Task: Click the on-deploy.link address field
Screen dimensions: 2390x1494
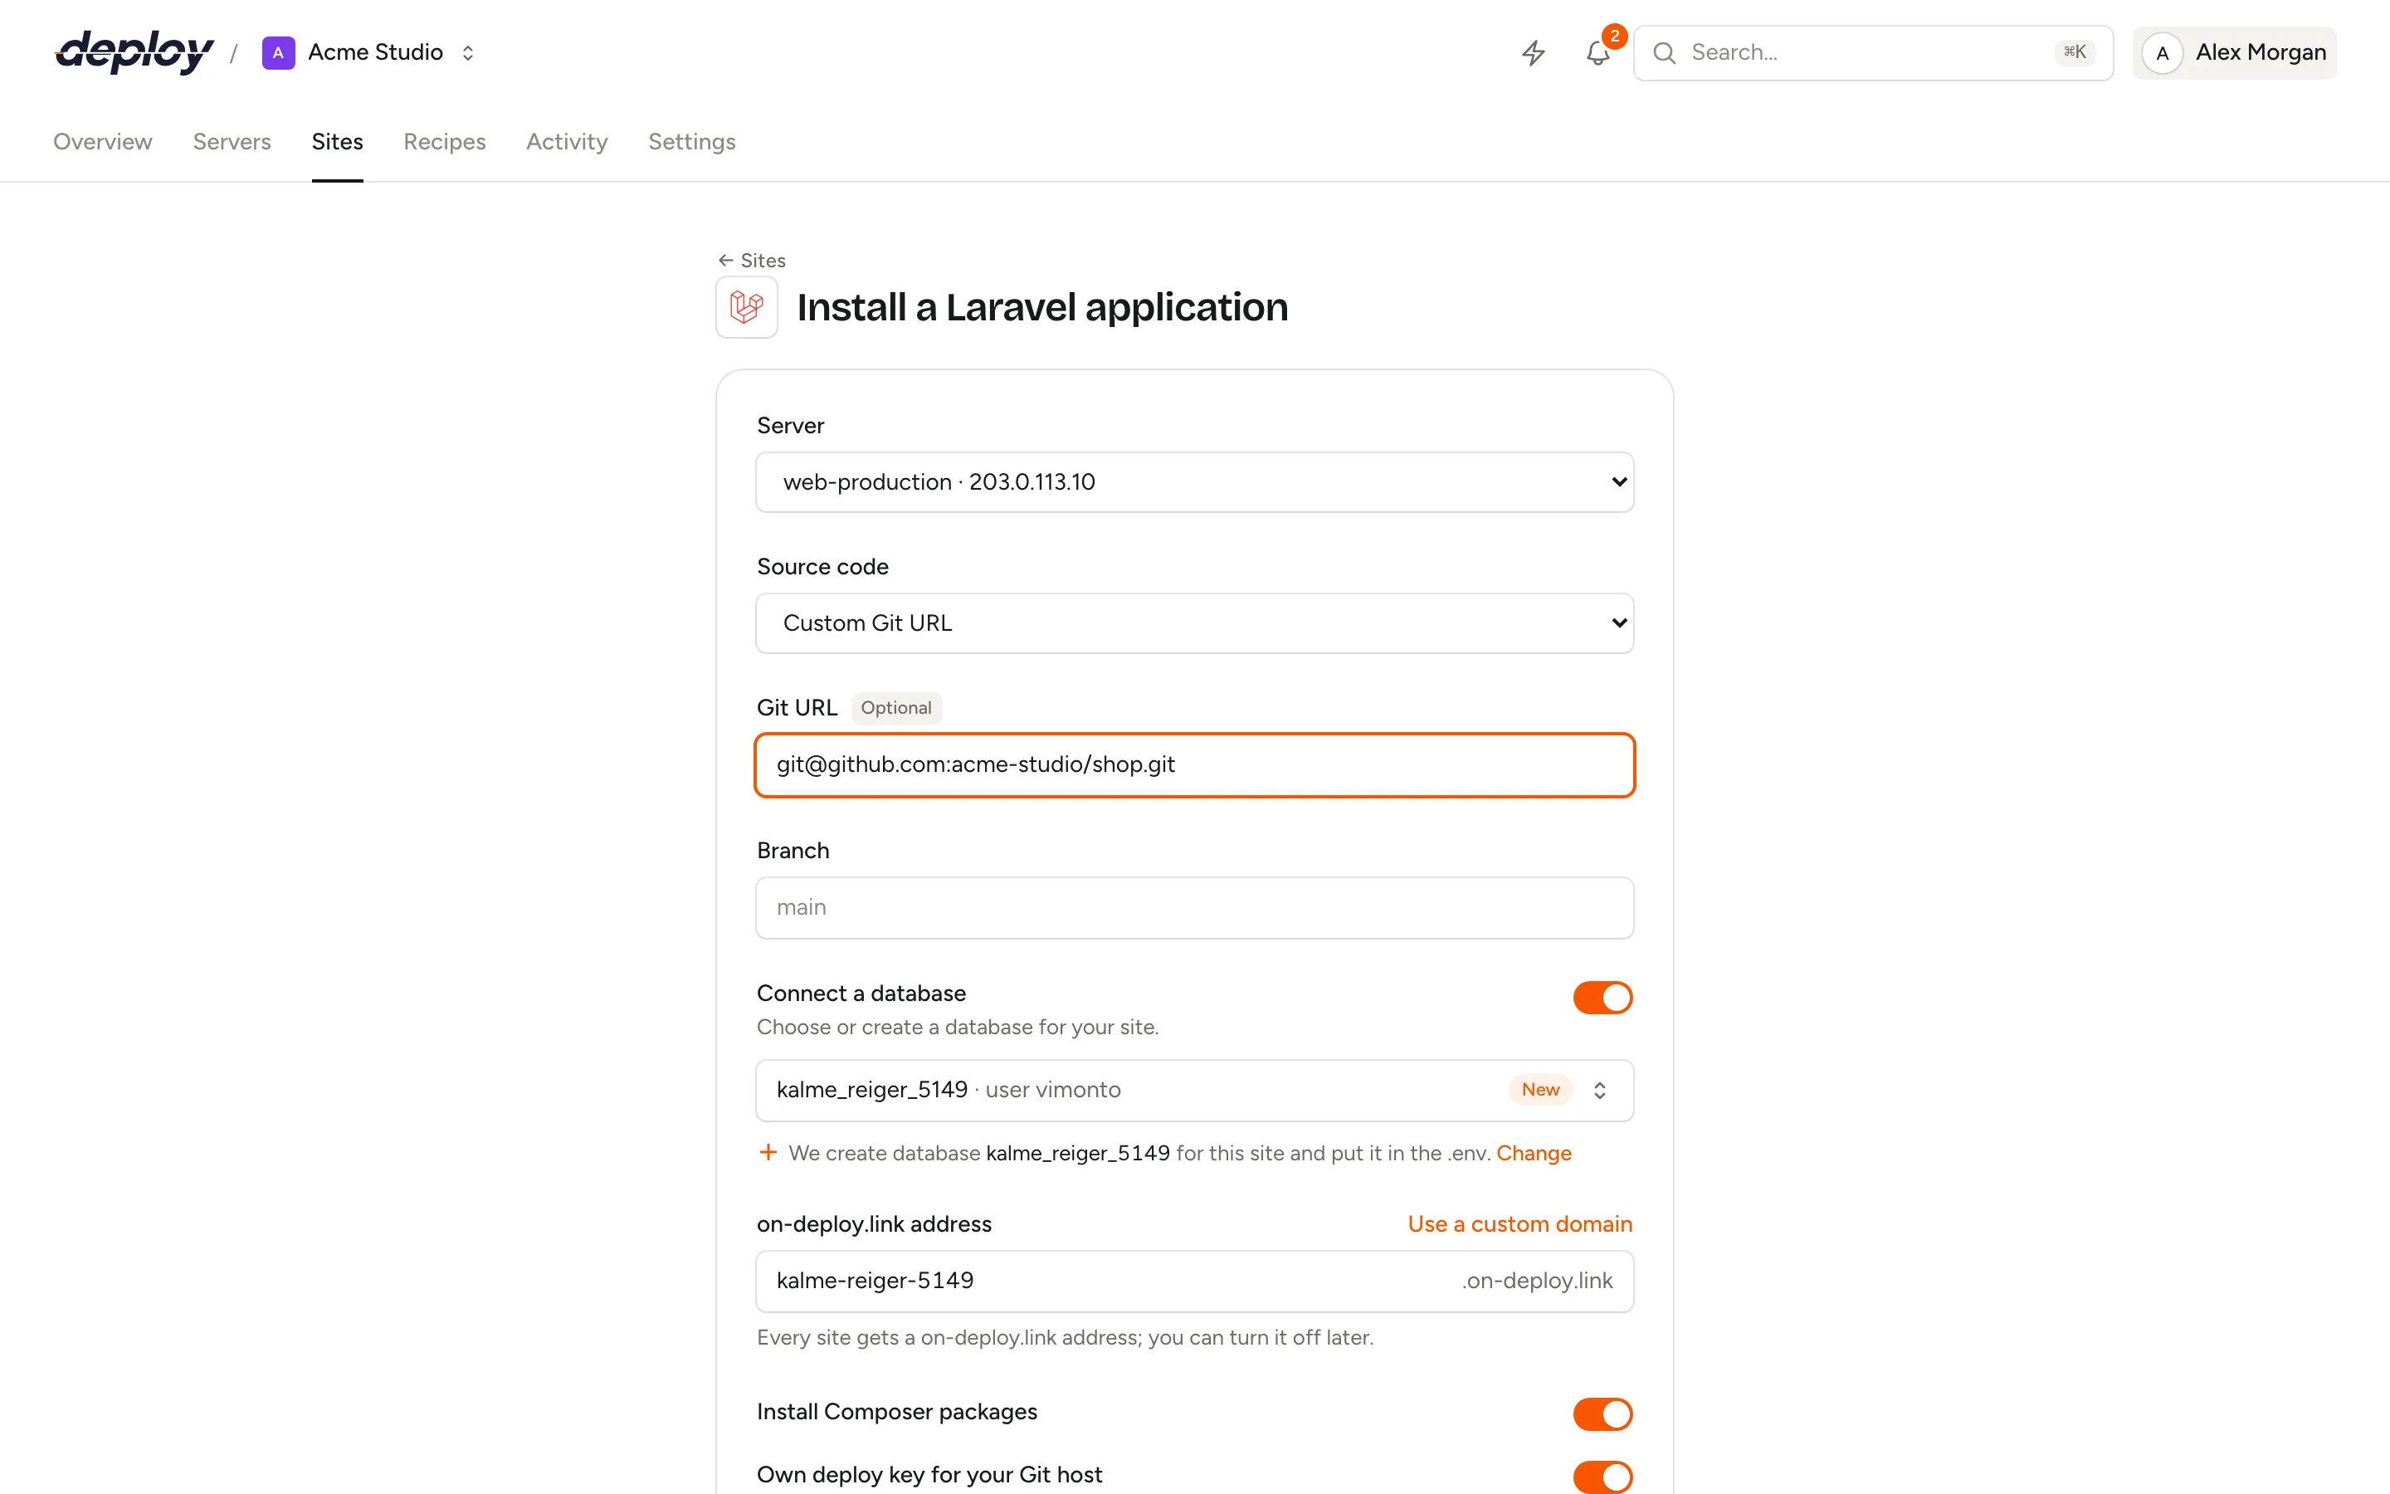Action: tap(1194, 1281)
